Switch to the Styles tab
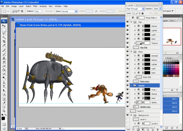 [169, 58]
